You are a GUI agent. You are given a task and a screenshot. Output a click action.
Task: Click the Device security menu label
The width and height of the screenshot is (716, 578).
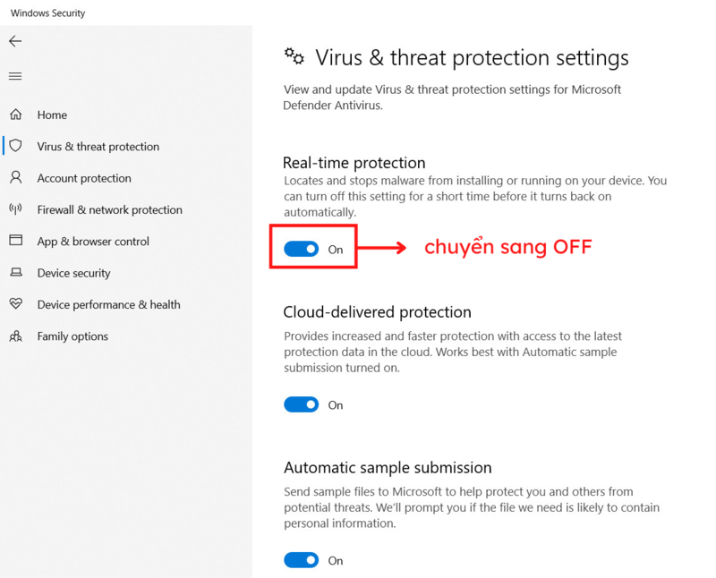tap(73, 273)
